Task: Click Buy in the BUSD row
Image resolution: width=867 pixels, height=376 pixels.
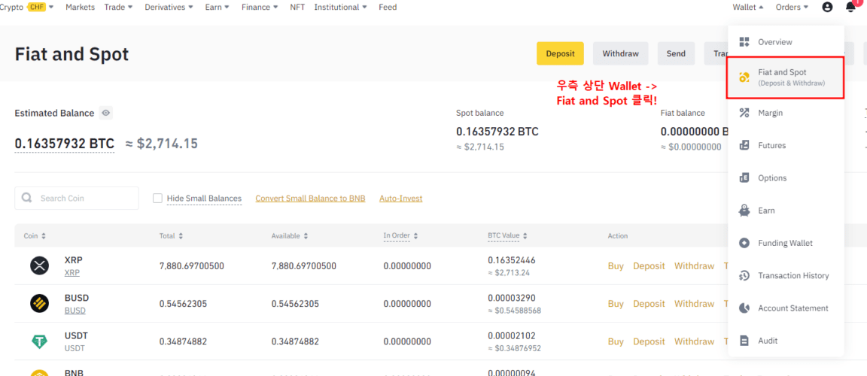Action: tap(616, 304)
